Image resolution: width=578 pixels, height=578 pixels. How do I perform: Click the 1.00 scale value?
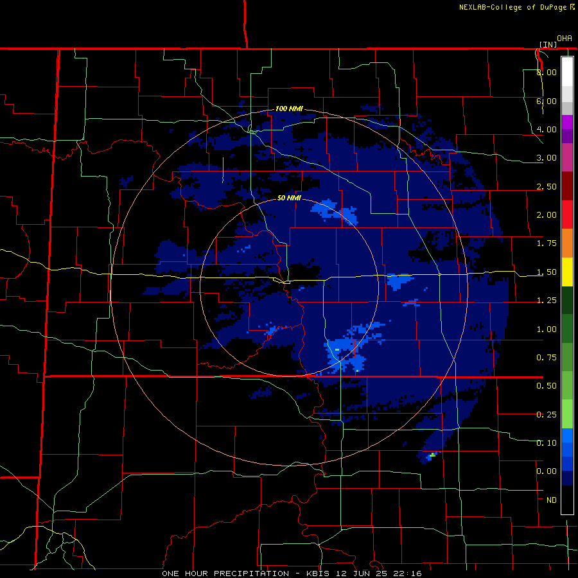click(547, 329)
